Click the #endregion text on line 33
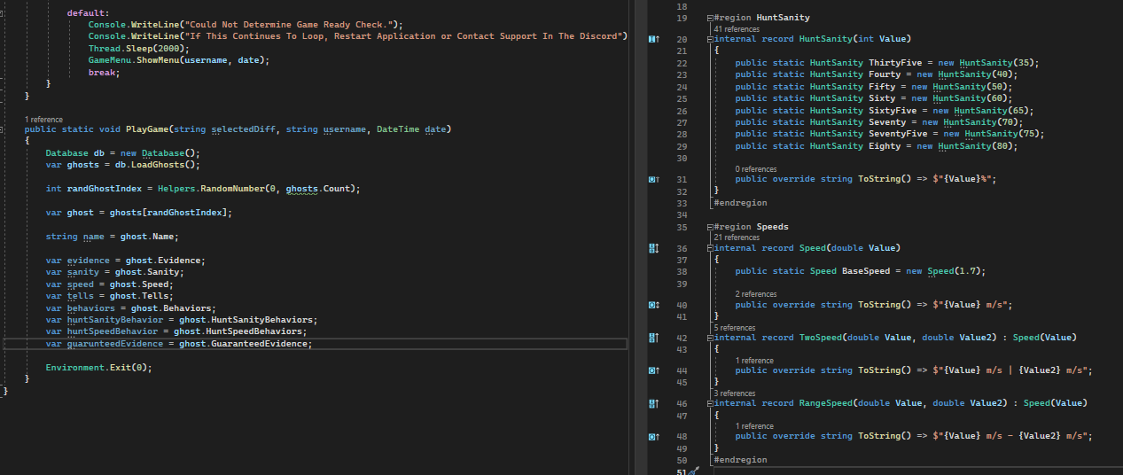 pyautogui.click(x=740, y=203)
